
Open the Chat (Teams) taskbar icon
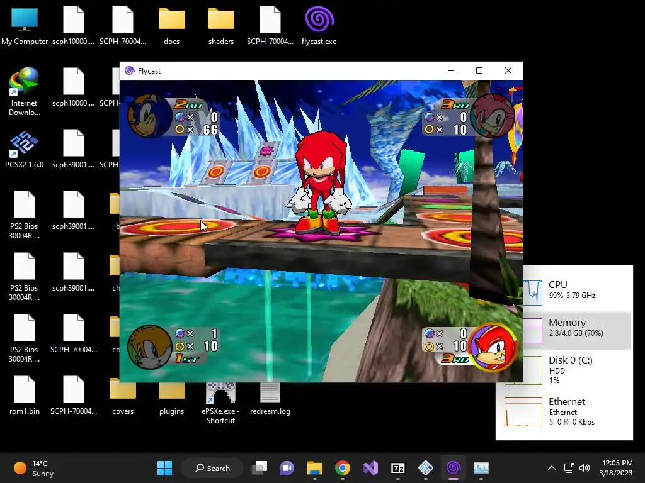pyautogui.click(x=287, y=468)
